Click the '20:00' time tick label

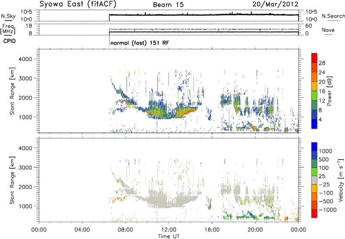pyautogui.click(x=255, y=230)
